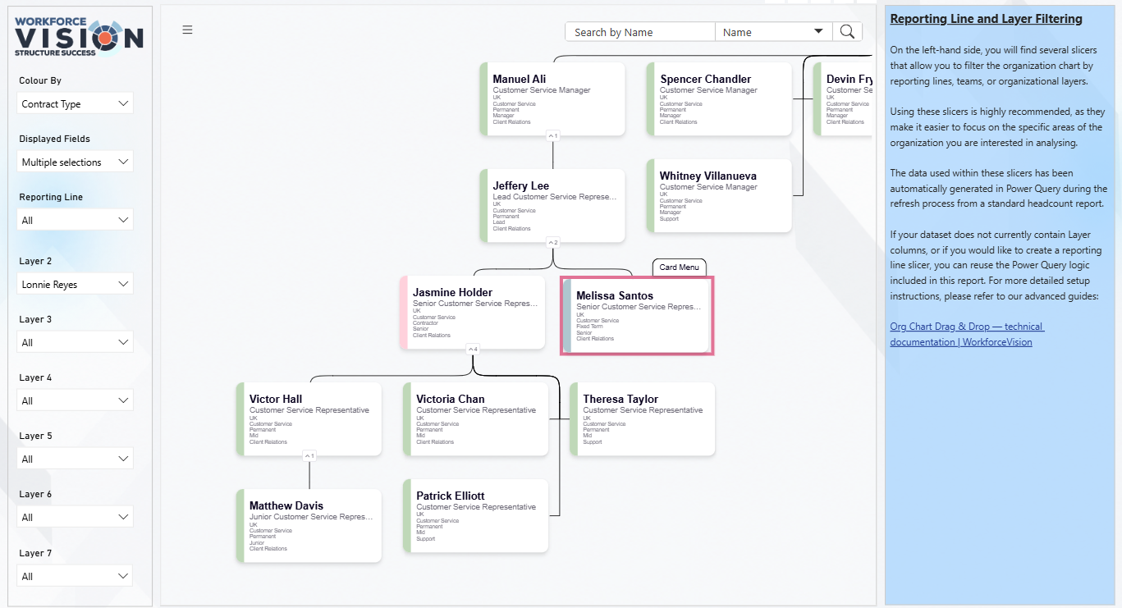Select the partially visible Devin card
The image size is (1122, 608).
[x=843, y=98]
